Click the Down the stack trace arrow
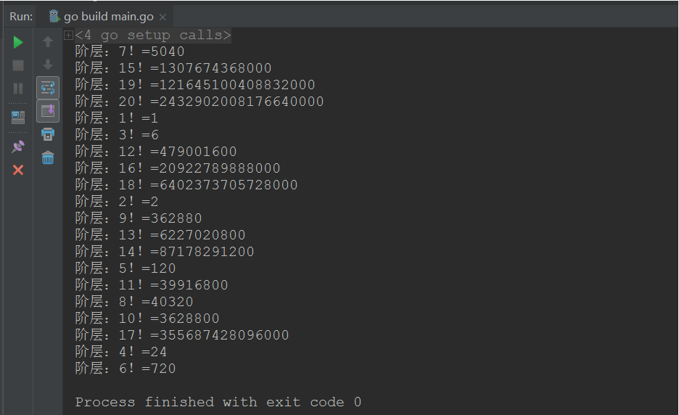Image resolution: width=679 pixels, height=415 pixels. (x=48, y=65)
